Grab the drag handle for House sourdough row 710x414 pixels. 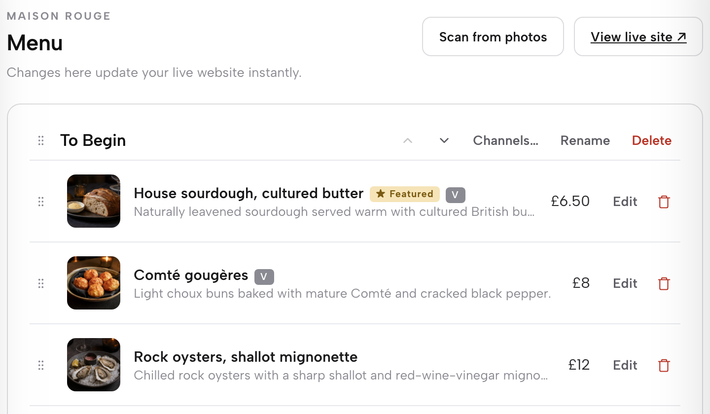pos(41,202)
